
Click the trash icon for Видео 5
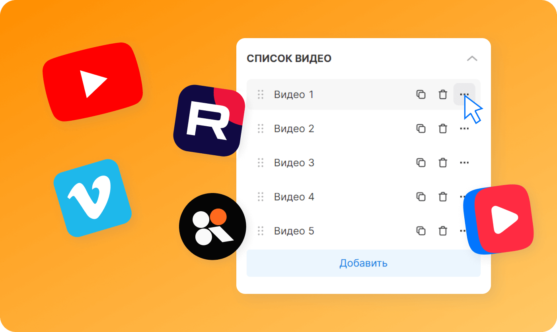442,231
